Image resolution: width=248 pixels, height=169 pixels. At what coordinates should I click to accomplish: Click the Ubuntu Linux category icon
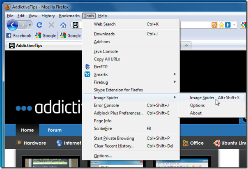pyautogui.click(x=217, y=143)
